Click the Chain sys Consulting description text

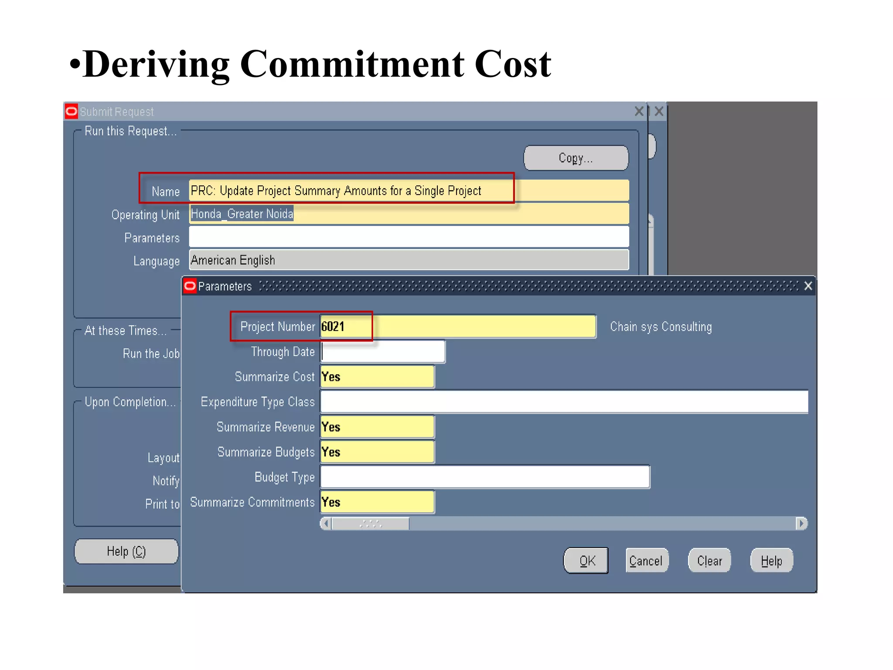click(x=661, y=327)
